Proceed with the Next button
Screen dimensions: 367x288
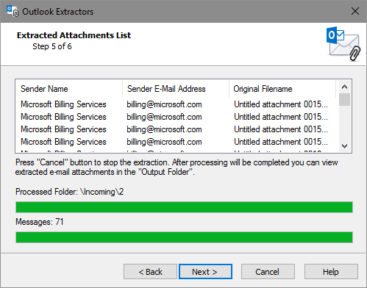pos(205,272)
